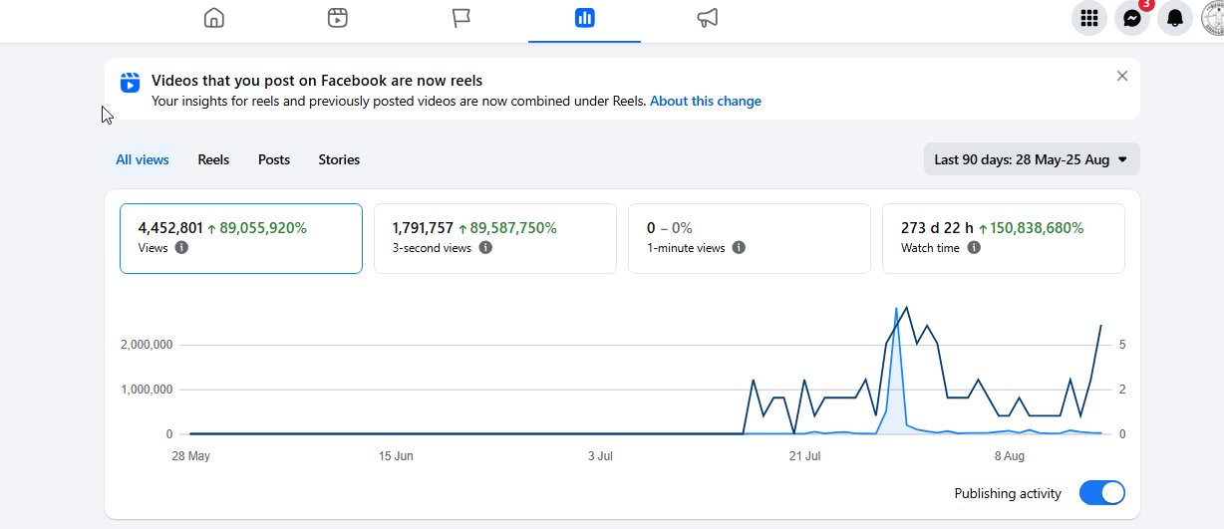Select the 1-minute views metric card
Viewport: 1224px width, 529px height.
pos(750,238)
